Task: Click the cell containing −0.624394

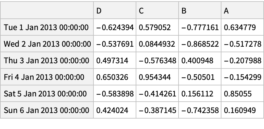Action: click(x=115, y=28)
